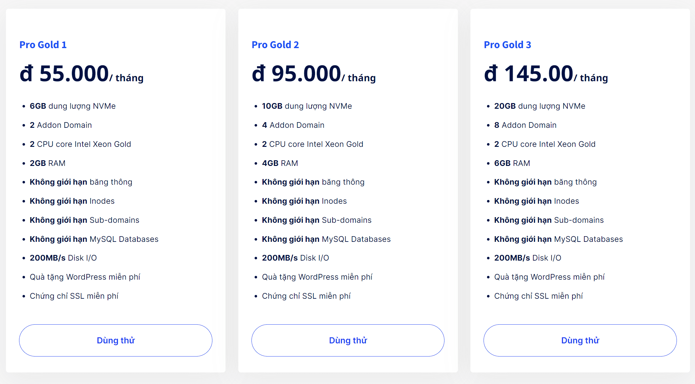Open the Pro Gold 3 plan title

pos(507,45)
